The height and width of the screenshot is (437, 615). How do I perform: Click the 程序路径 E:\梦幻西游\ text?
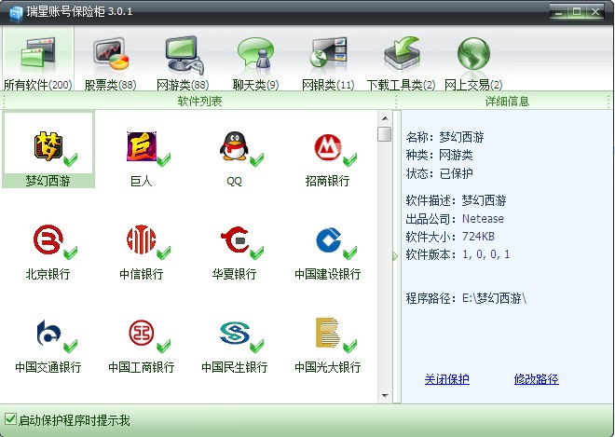(x=466, y=298)
